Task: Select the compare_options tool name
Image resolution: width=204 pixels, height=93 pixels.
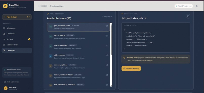Action: 61,65
